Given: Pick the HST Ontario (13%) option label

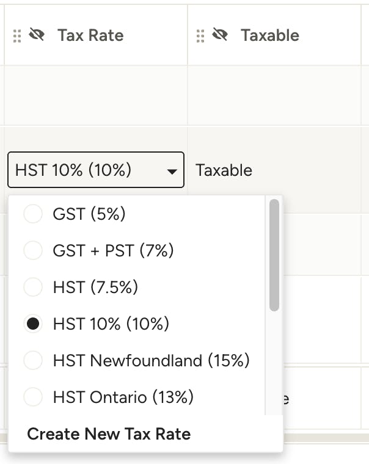Looking at the screenshot, I should [123, 397].
